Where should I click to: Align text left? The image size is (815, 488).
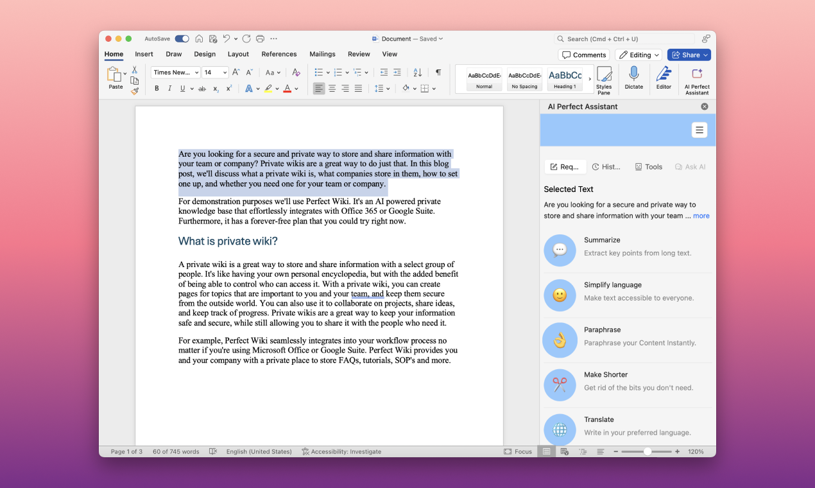[x=319, y=89]
